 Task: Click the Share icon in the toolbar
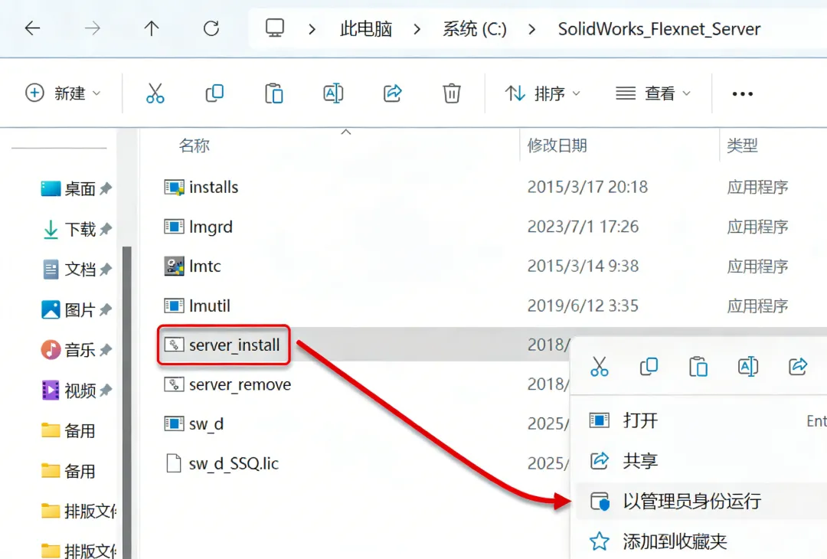[x=392, y=93]
